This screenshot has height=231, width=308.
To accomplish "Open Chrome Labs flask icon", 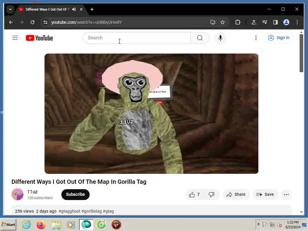I will pos(254,22).
